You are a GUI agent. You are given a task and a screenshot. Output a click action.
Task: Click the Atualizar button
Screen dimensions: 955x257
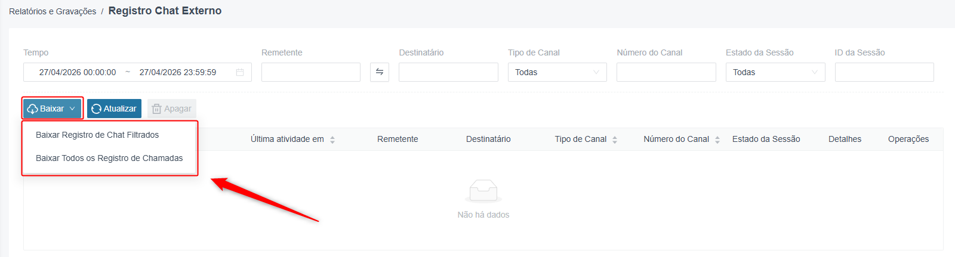click(114, 109)
